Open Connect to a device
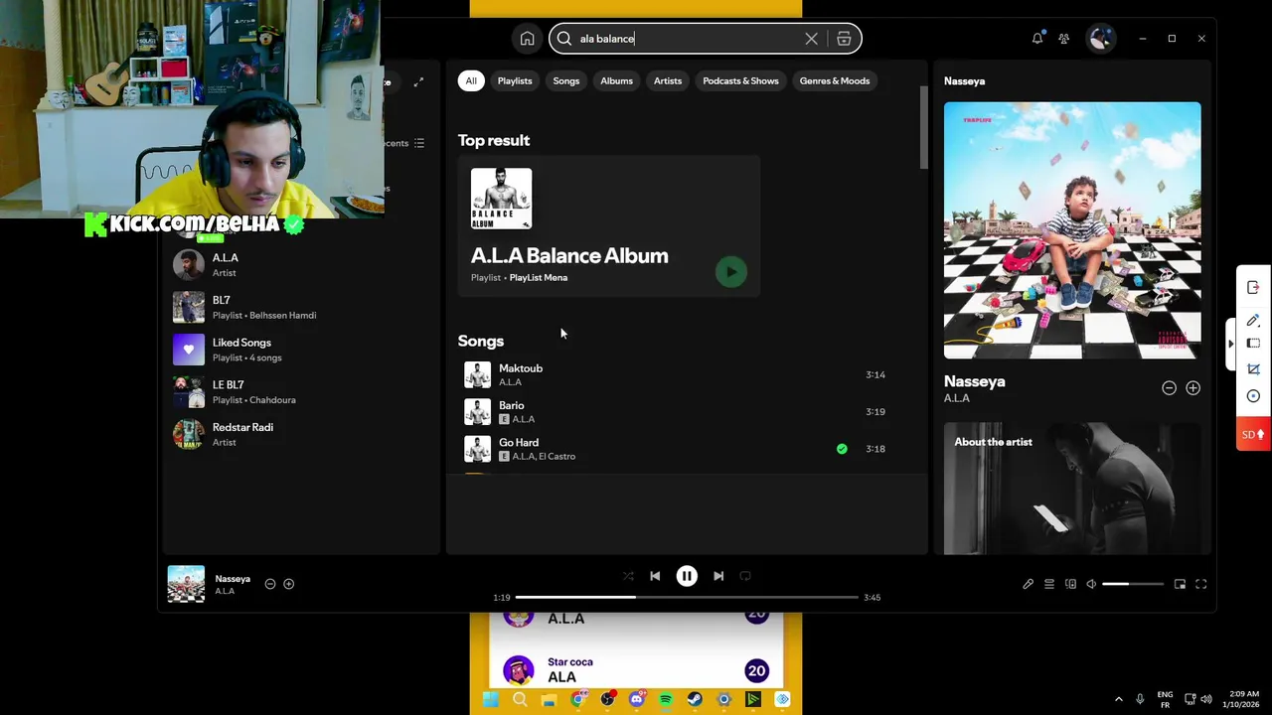 click(1070, 584)
